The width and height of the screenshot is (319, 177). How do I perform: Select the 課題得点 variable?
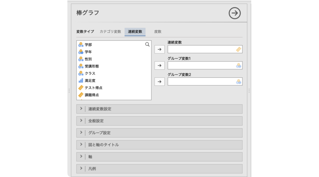tap(92, 95)
